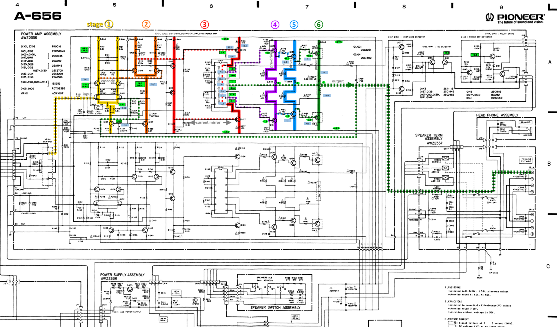Click the 49.4V (40V) voltage box
The width and height of the screenshot is (557, 327).
[163, 319]
